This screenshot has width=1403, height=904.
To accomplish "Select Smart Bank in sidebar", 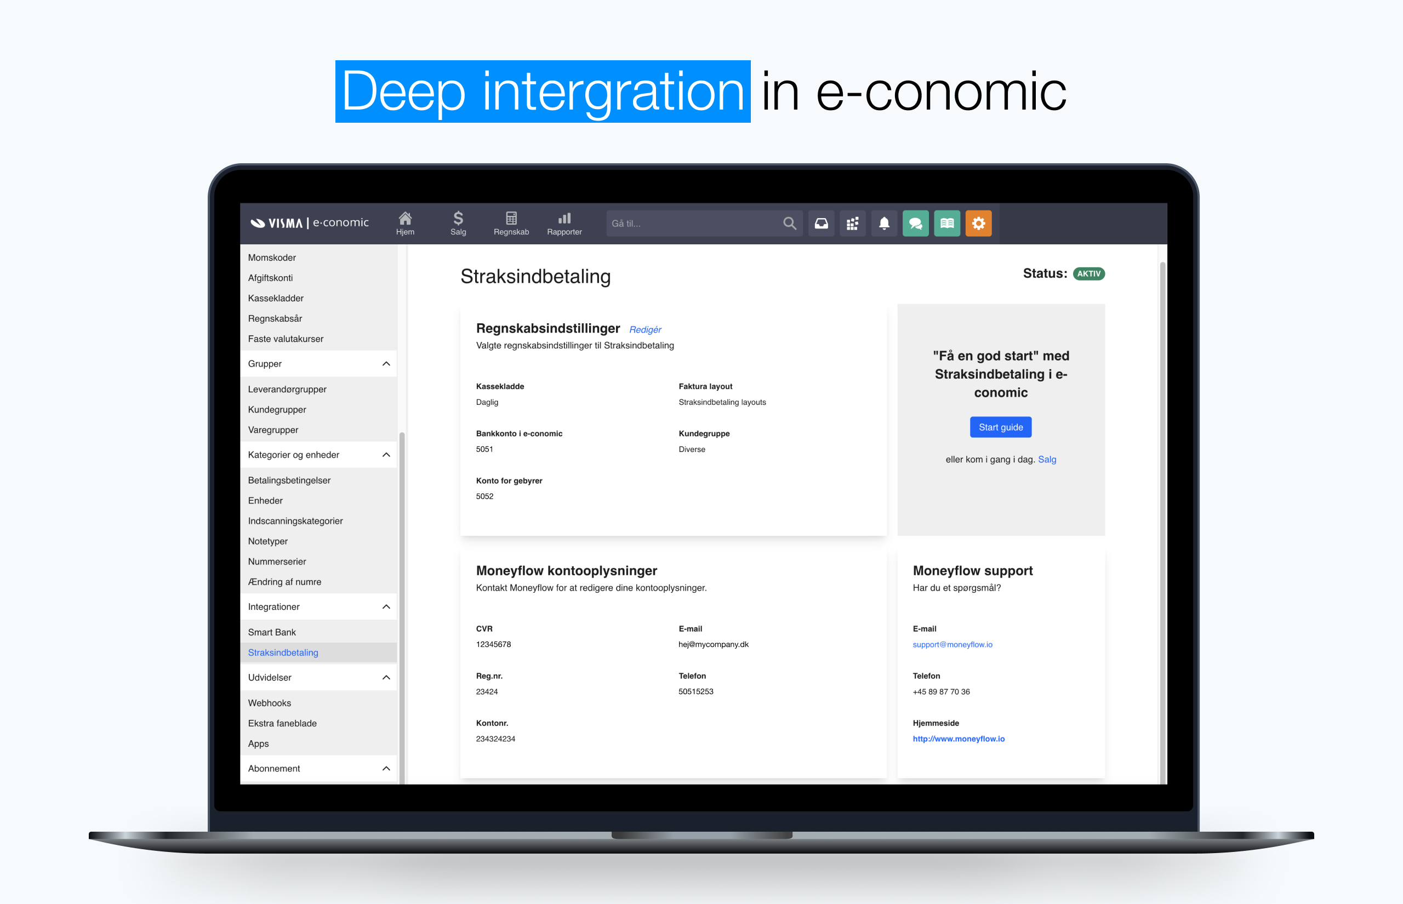I will tap(272, 632).
